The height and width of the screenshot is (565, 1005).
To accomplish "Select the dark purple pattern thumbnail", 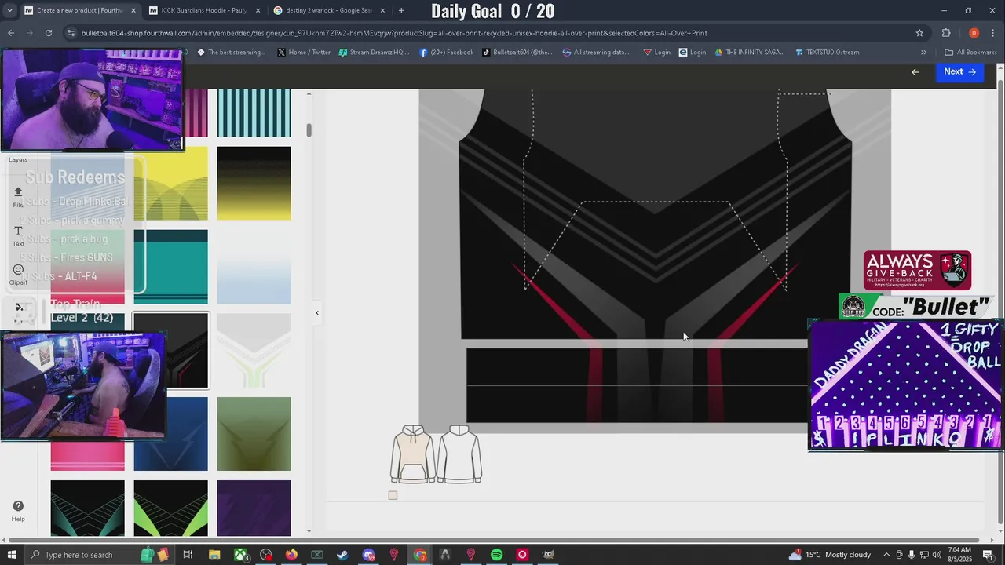I will 254,508.
